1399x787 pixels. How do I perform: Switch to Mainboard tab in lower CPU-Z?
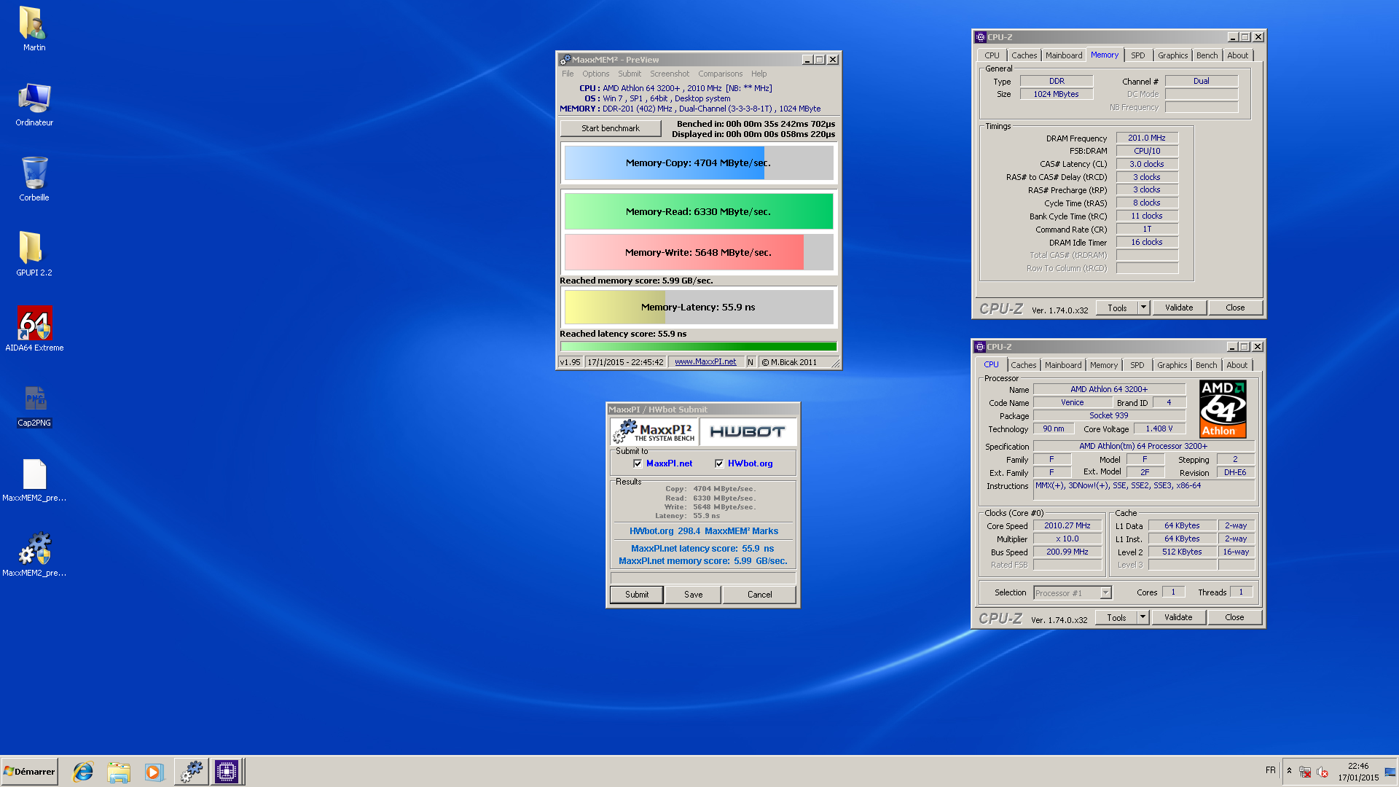tap(1063, 365)
